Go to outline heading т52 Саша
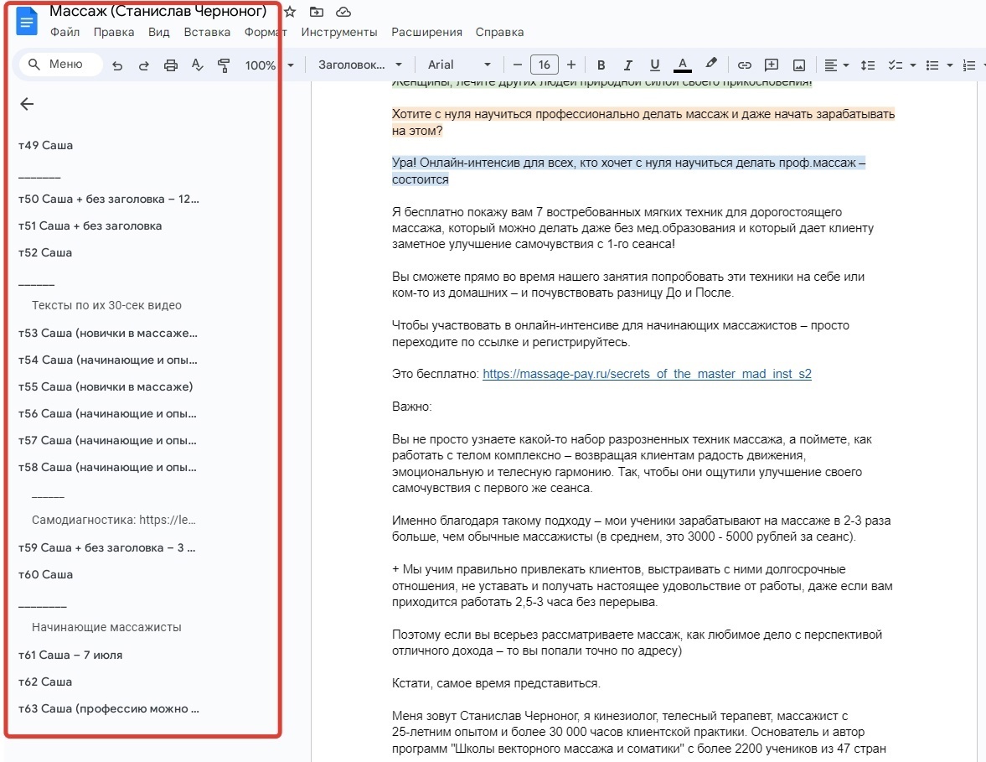This screenshot has width=986, height=762. [x=44, y=253]
